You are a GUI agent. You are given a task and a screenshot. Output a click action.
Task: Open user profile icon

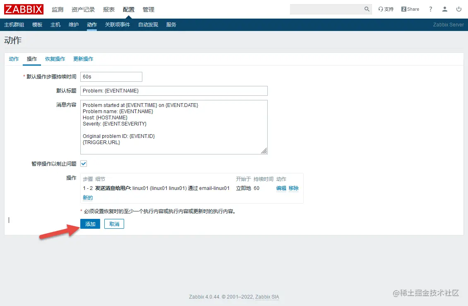445,9
